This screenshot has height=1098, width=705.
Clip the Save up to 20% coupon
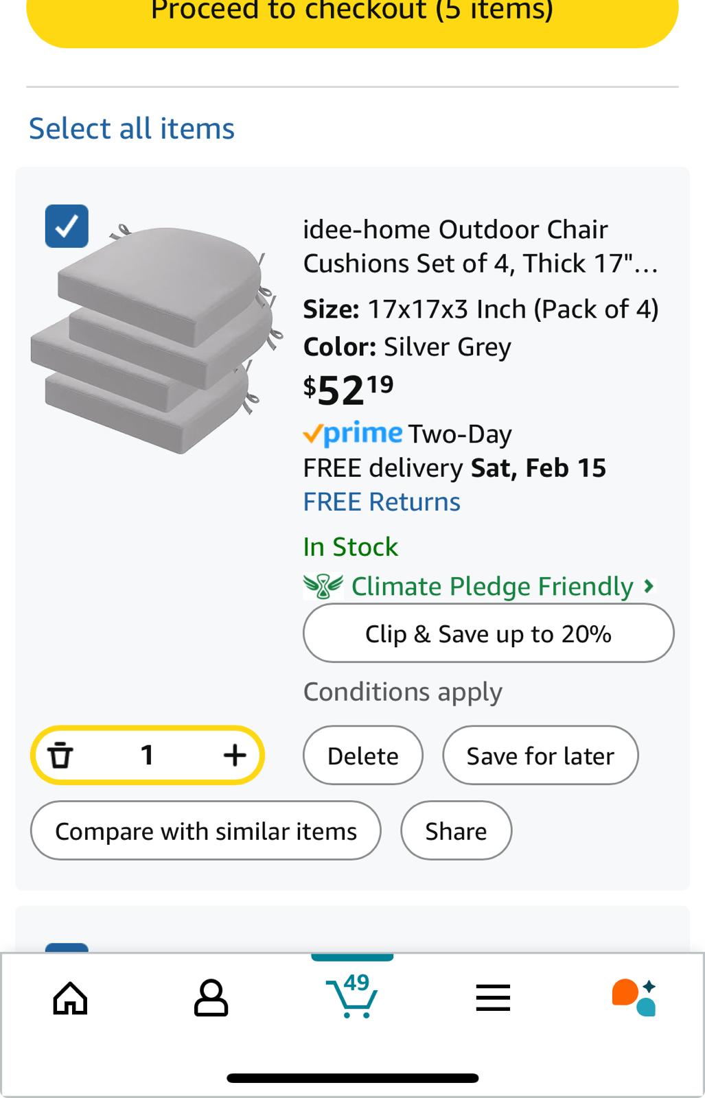tap(488, 633)
